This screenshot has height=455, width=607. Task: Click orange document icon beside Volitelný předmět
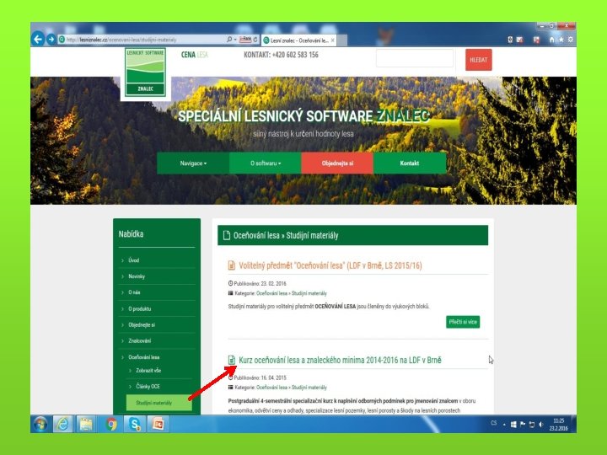(232, 265)
